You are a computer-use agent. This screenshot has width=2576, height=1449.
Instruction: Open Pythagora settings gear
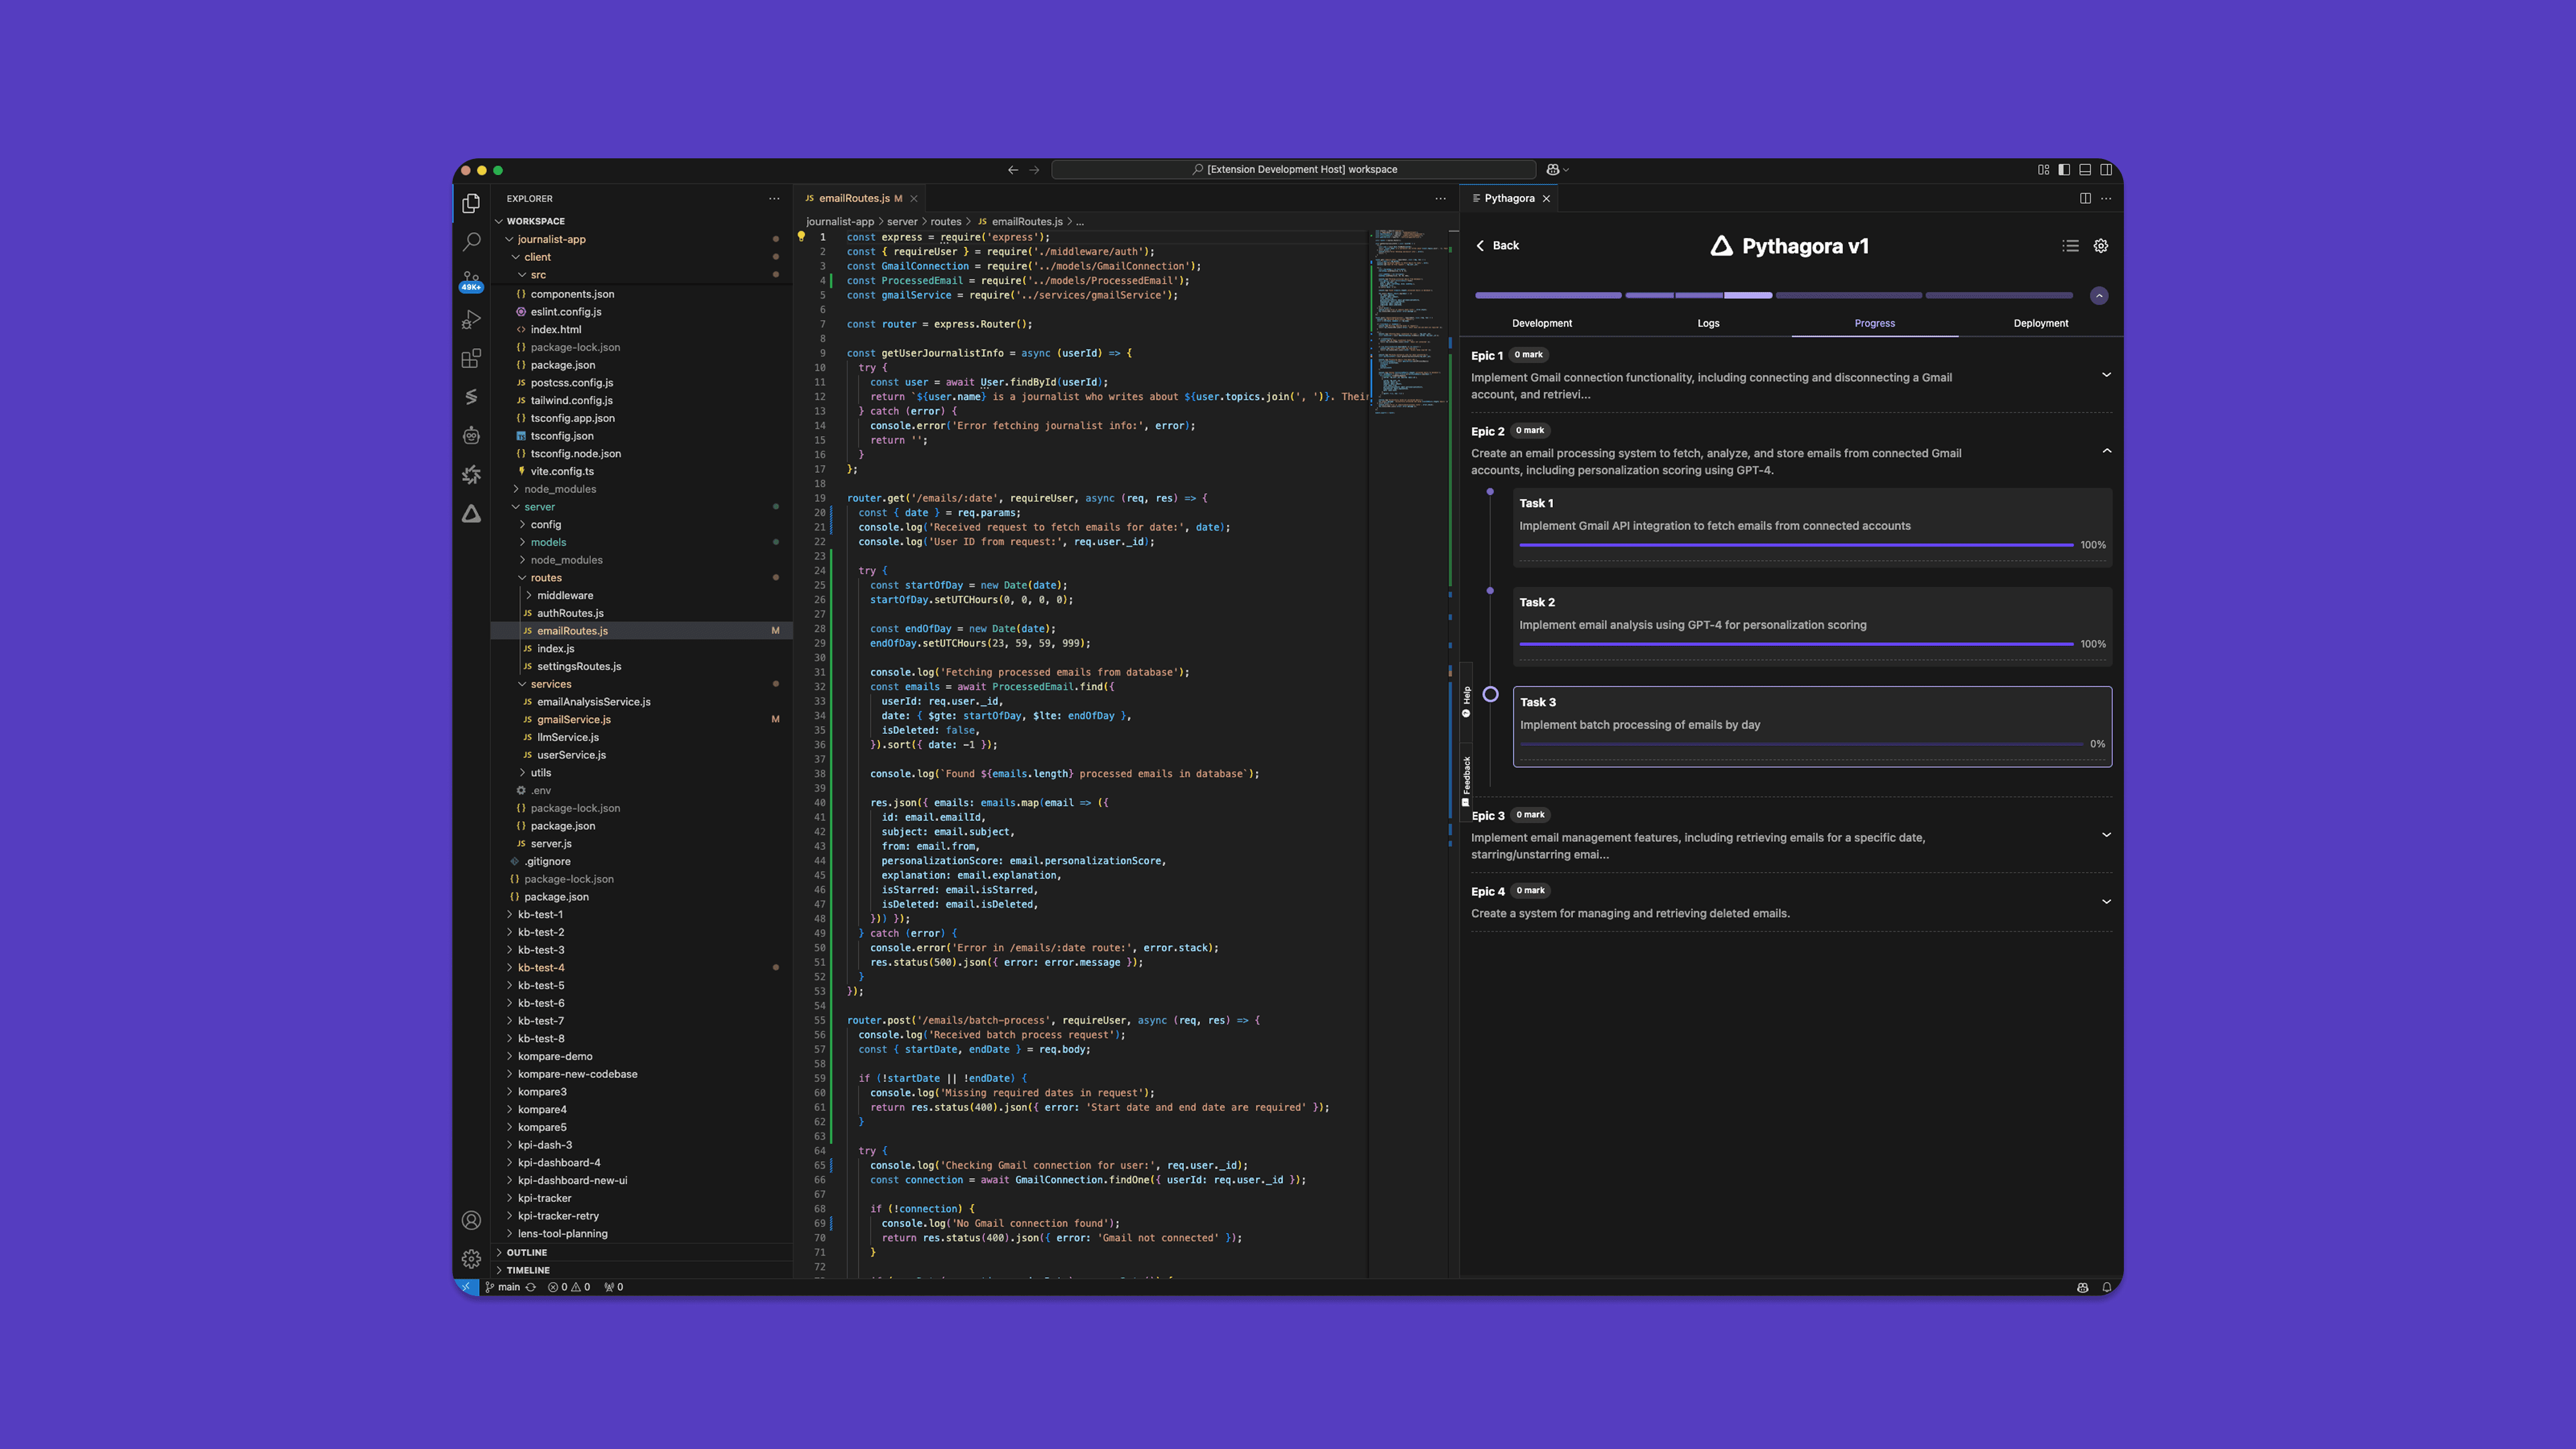2101,246
